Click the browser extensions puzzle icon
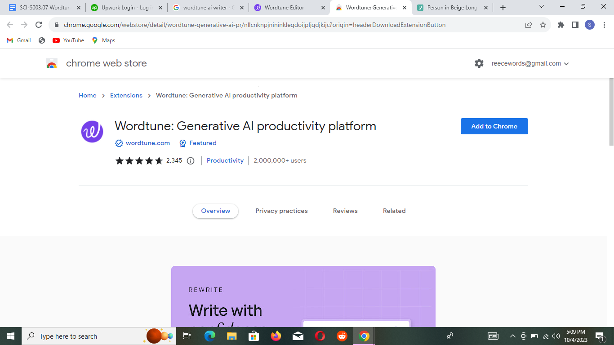This screenshot has width=614, height=345. (561, 25)
